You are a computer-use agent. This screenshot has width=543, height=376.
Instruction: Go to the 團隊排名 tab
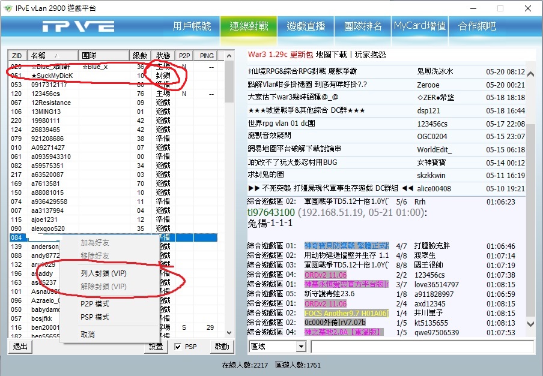(x=363, y=26)
